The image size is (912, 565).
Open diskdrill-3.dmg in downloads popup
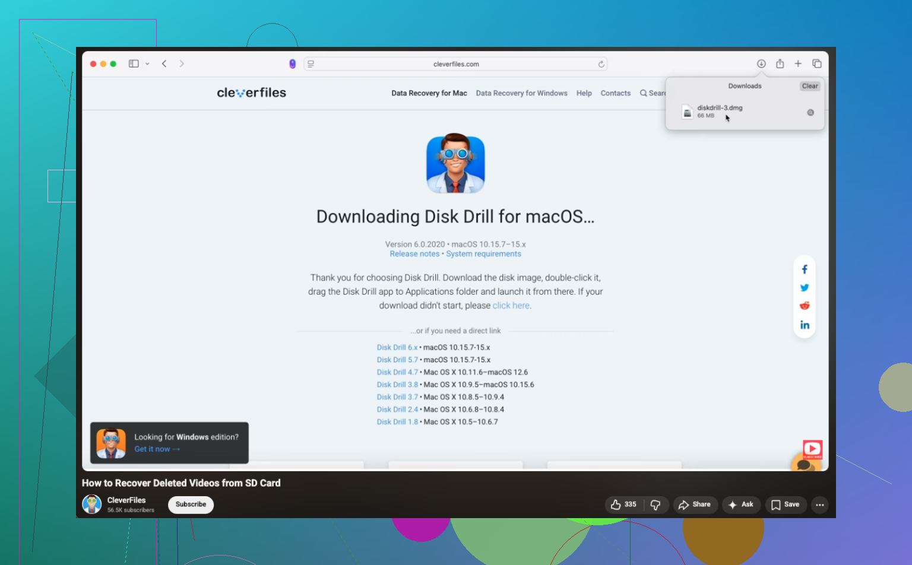pos(720,108)
